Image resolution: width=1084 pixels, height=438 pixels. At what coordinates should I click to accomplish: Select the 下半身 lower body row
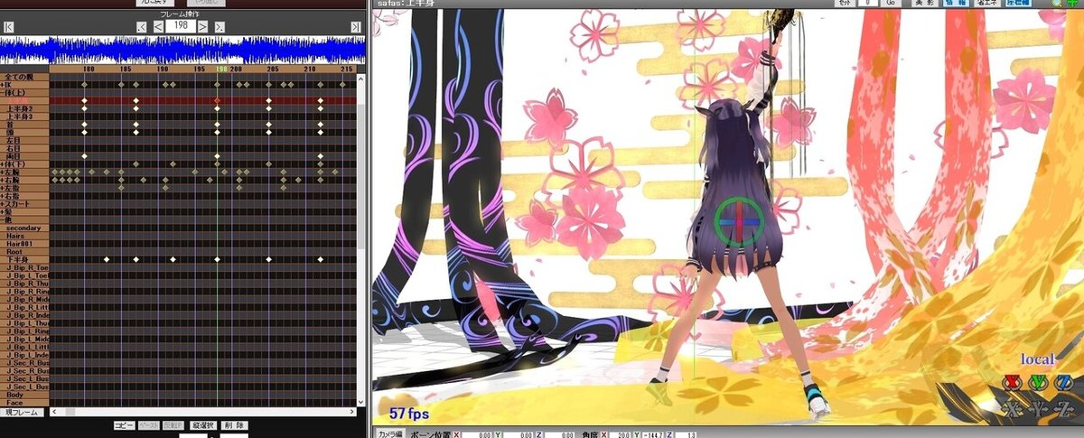24,259
